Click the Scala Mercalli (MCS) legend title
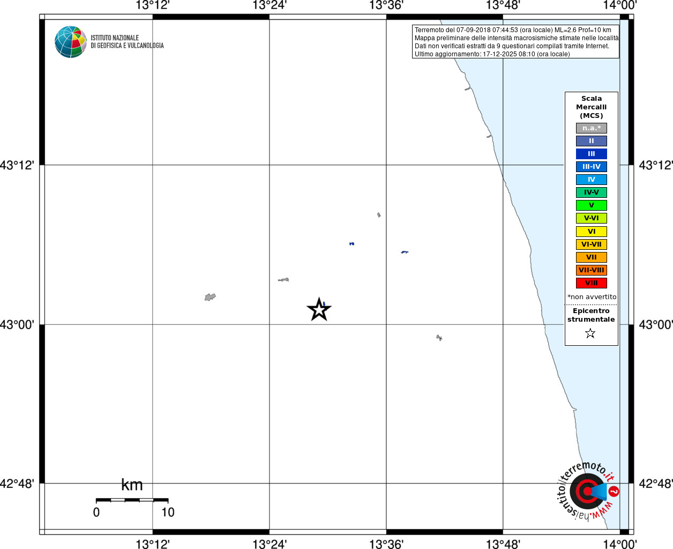This screenshot has width=673, height=549. tap(592, 107)
